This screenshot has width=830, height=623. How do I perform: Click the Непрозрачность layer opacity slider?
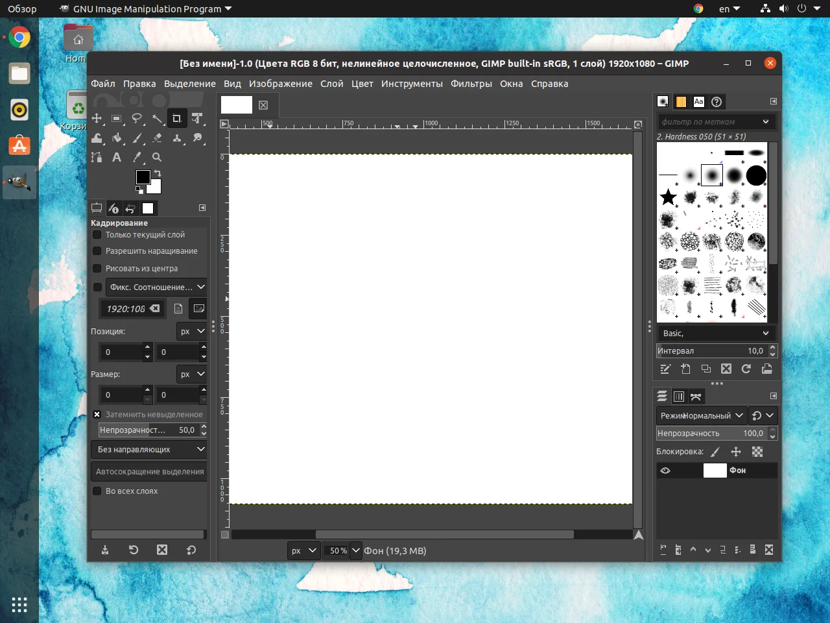point(710,433)
